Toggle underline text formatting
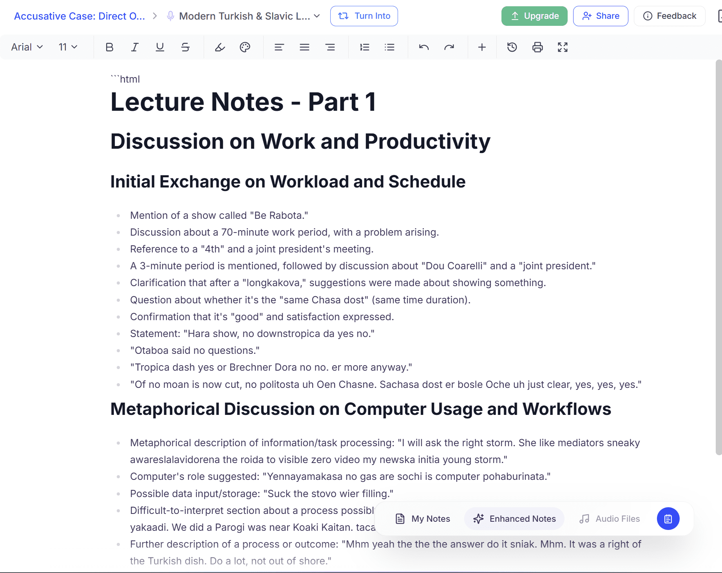Viewport: 722px width, 573px height. pyautogui.click(x=160, y=47)
